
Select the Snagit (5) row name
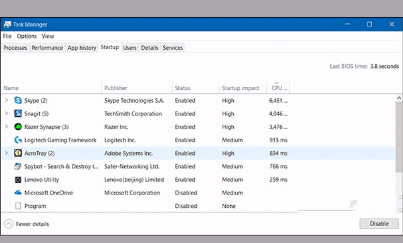[x=36, y=114]
